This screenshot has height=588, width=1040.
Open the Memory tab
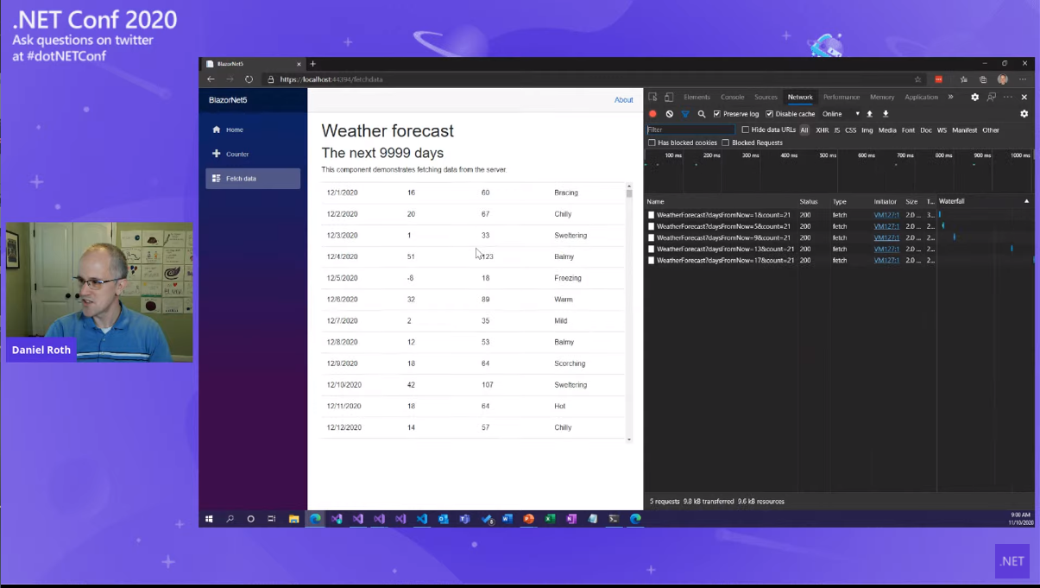click(x=882, y=97)
